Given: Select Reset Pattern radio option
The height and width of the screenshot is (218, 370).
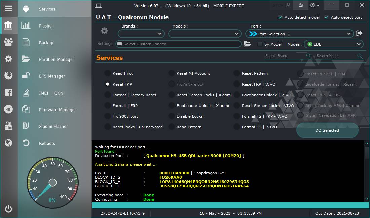Looking at the screenshot, I should click(x=237, y=73).
